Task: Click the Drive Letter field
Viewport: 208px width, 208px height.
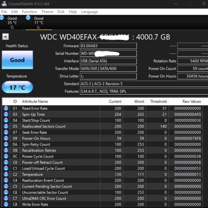Action: [x=108, y=76]
